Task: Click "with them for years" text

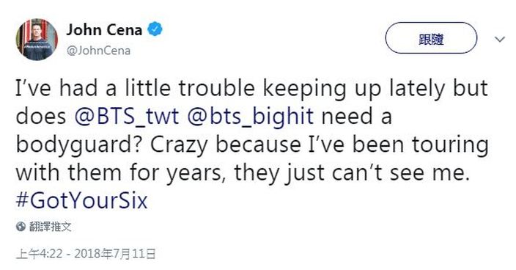Action: coord(119,173)
